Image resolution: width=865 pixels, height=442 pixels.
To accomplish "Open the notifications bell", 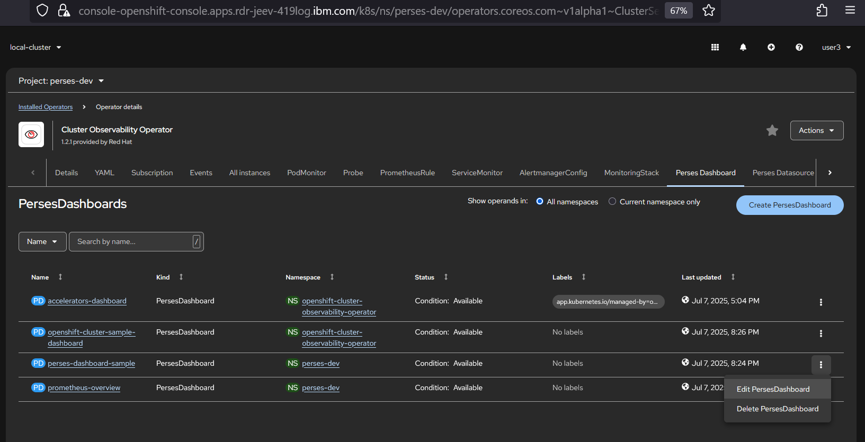I will click(x=743, y=47).
